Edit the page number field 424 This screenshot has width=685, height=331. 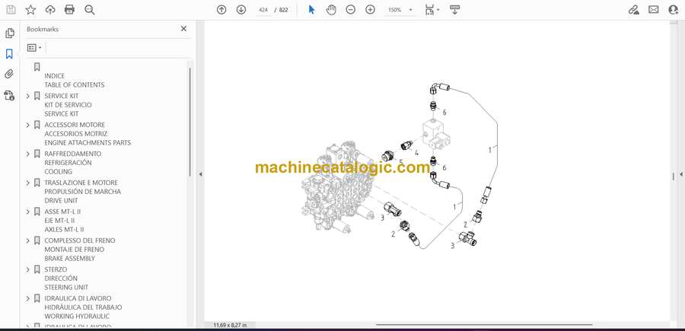click(263, 10)
